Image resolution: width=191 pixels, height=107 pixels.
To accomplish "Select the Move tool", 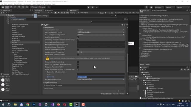I will 7,7.
